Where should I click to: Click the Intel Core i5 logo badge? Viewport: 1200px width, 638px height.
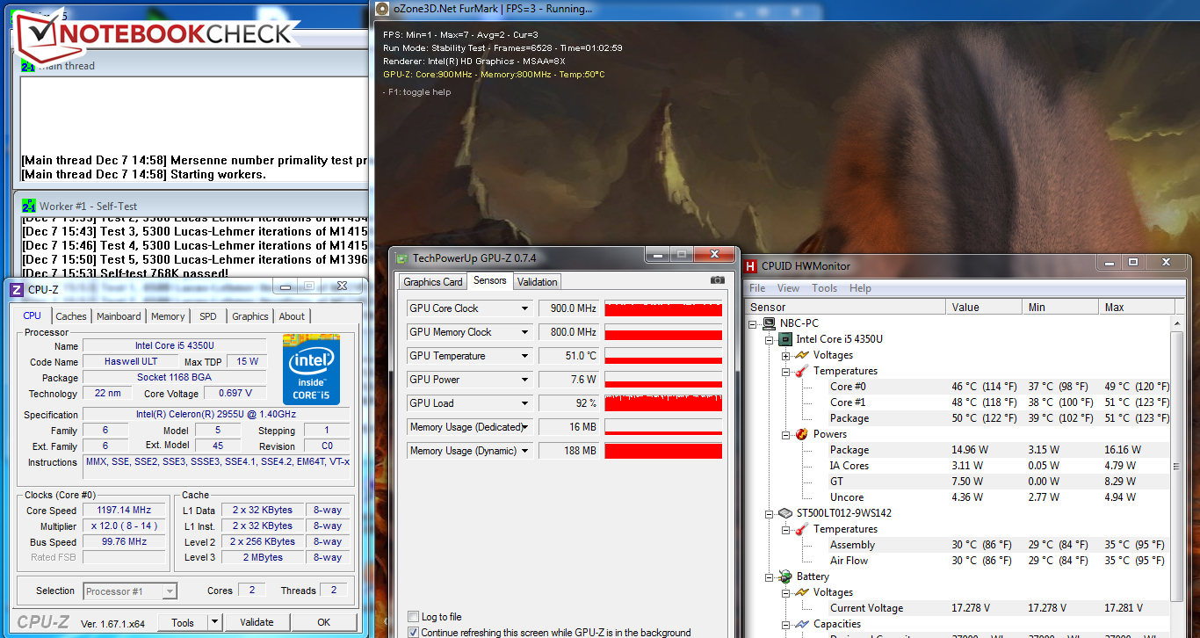click(x=311, y=369)
